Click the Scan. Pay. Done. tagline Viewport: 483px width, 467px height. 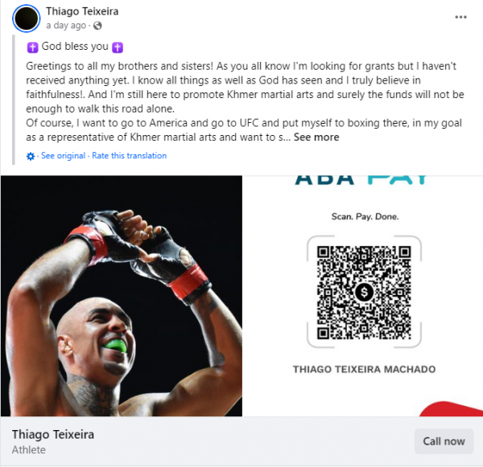[365, 216]
